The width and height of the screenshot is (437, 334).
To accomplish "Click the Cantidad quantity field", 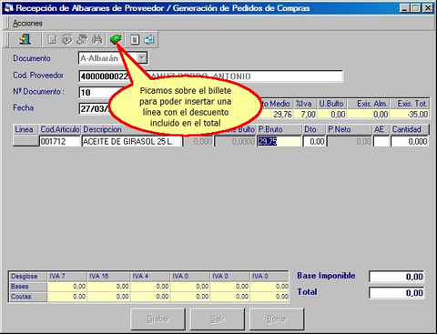I will (410, 141).
